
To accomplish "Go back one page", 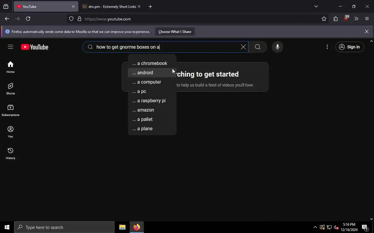I will 7,19.
